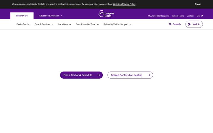
Task: Close the cookie notice banner
Action: click(198, 4)
